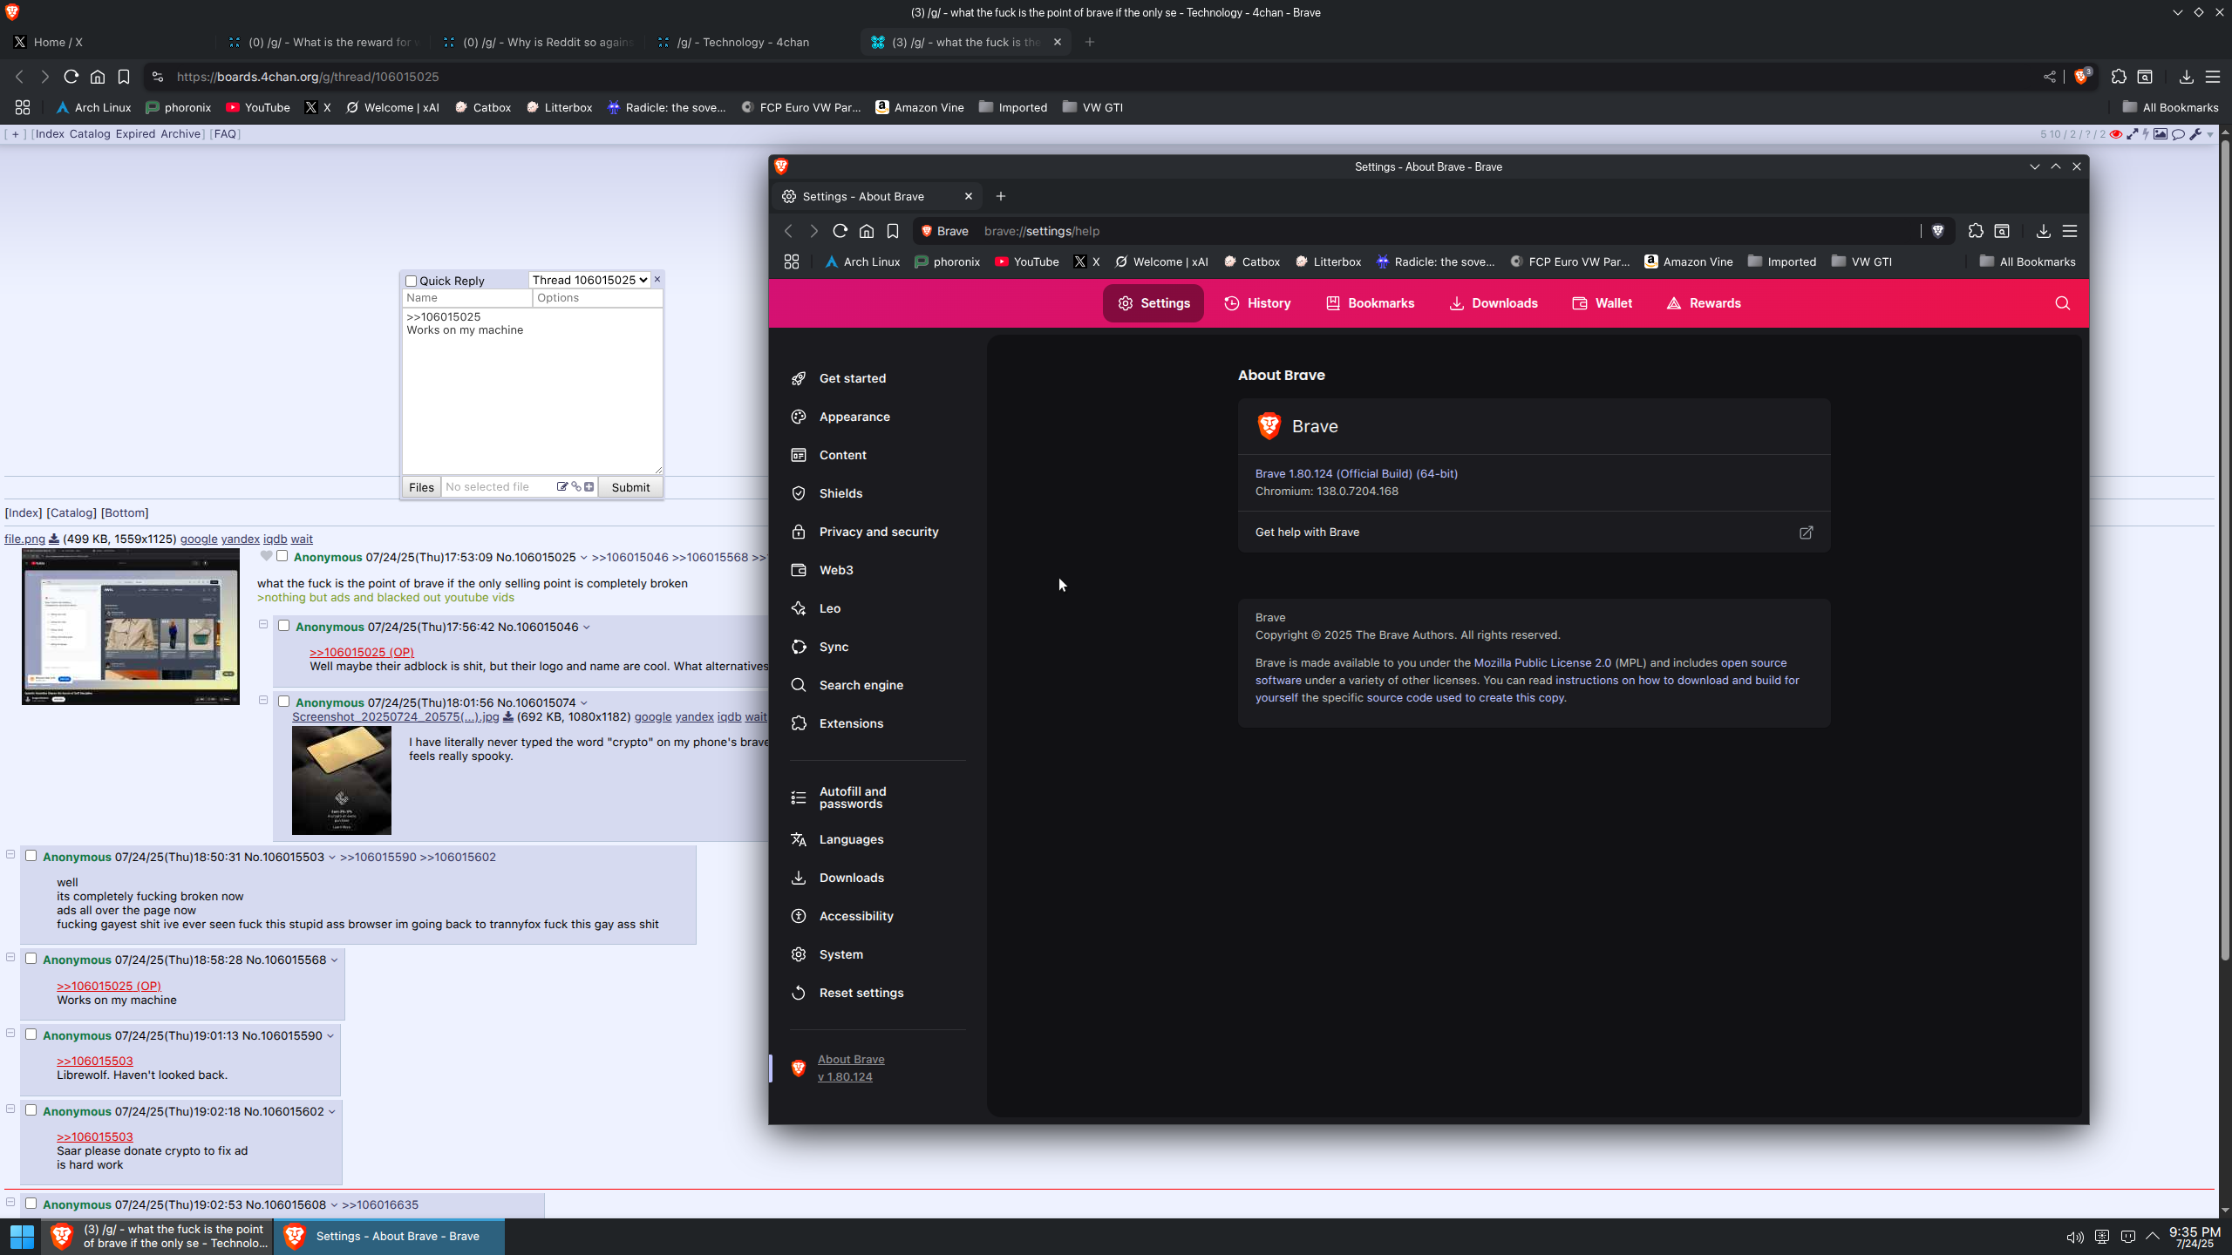Click gallery image icon in 4chan header
The width and height of the screenshot is (2232, 1255).
click(x=2161, y=134)
